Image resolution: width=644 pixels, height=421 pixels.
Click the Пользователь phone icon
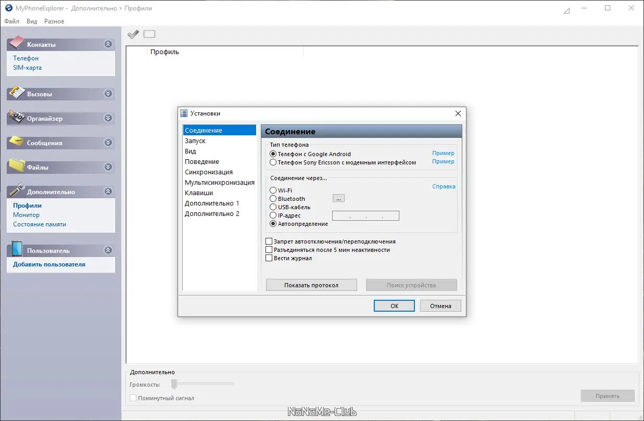click(17, 249)
